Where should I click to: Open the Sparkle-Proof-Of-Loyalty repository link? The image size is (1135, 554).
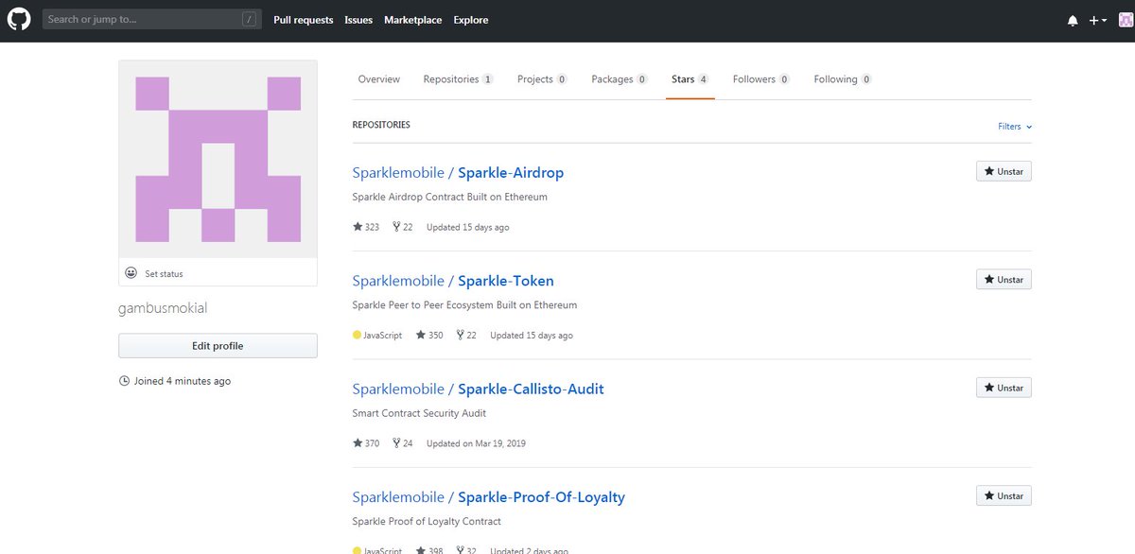click(541, 497)
